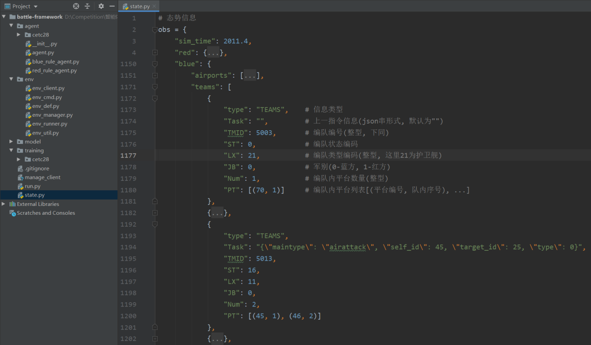Click the agent folder icon
This screenshot has height=345, width=591.
tap(20, 26)
